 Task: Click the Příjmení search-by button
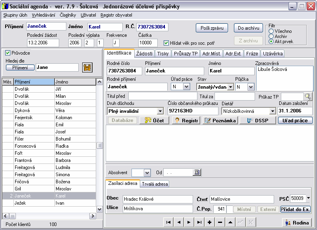[x=20, y=67]
